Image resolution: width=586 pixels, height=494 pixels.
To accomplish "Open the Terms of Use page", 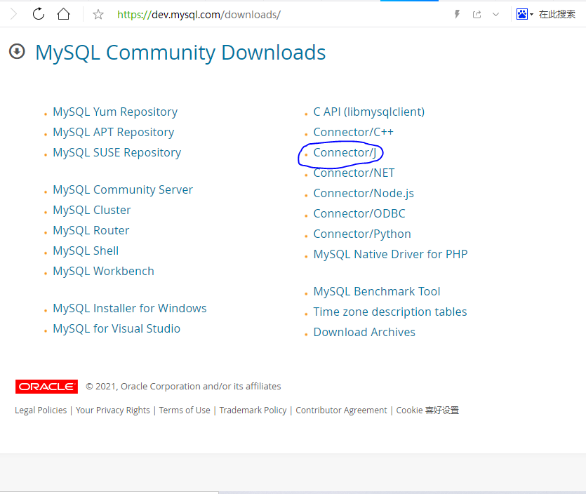I will pos(185,410).
